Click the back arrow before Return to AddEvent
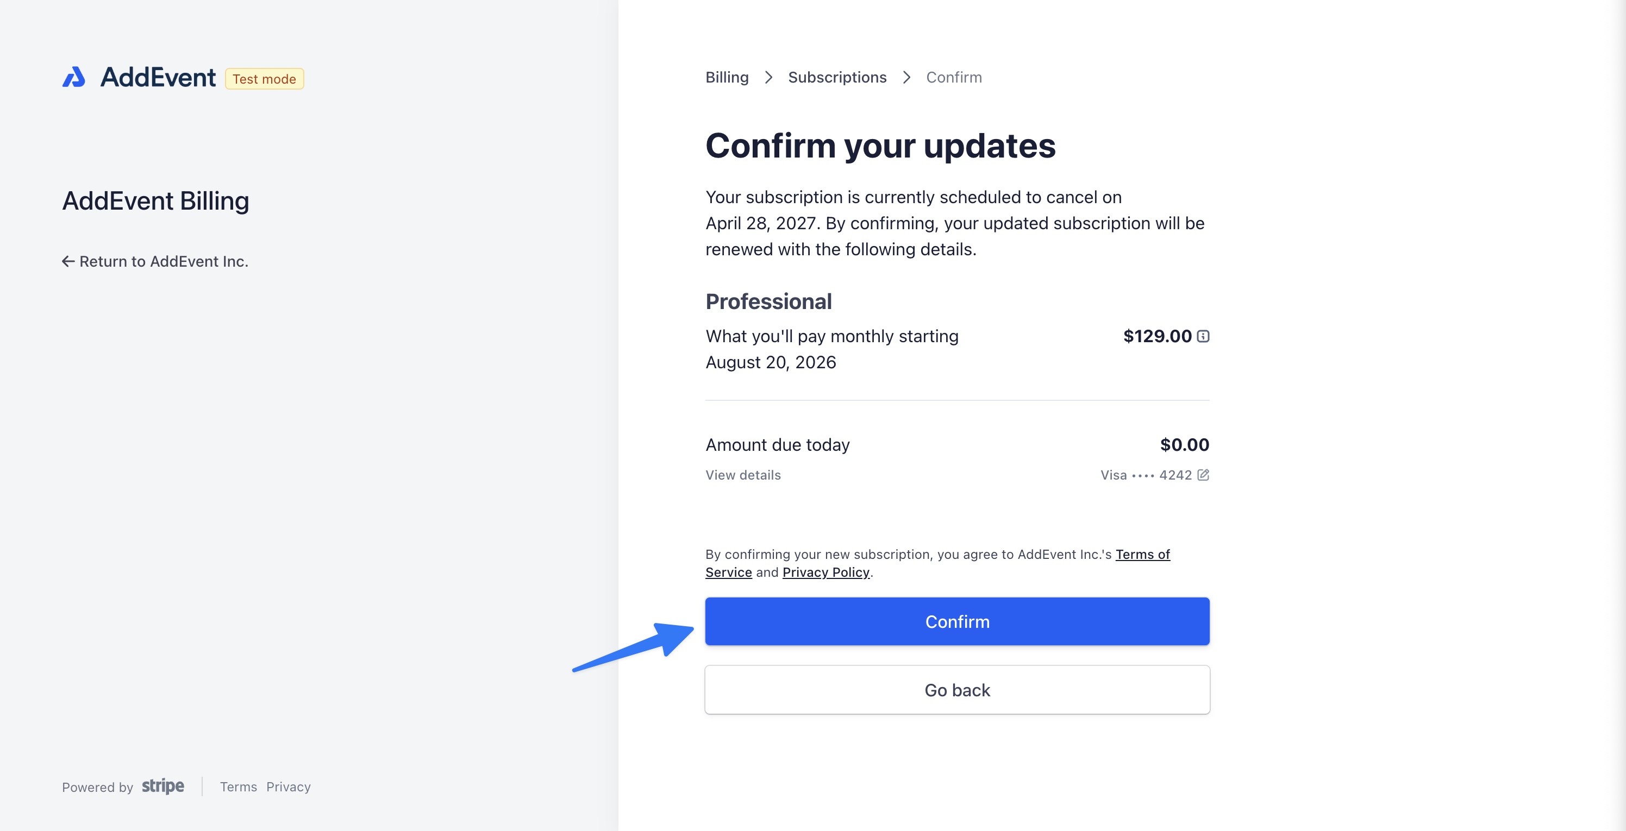The width and height of the screenshot is (1626, 831). click(68, 261)
